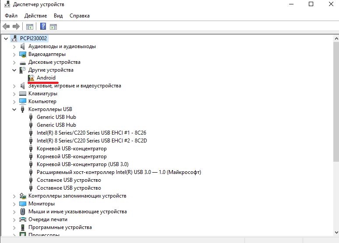The image size is (339, 243).
Task: Click the mouse icon beside Мыши и иные указывающие устройства
Action: point(22,212)
